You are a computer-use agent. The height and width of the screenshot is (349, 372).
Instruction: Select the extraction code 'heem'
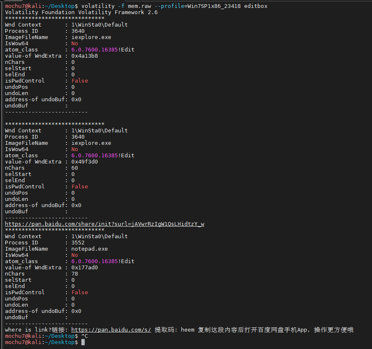click(x=187, y=329)
